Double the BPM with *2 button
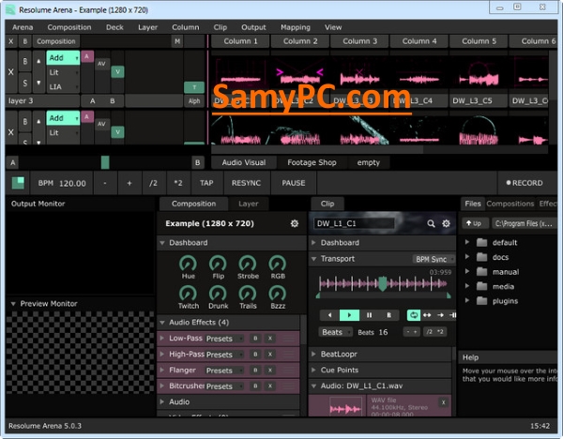Viewport: 563px width, 439px height. (x=178, y=183)
